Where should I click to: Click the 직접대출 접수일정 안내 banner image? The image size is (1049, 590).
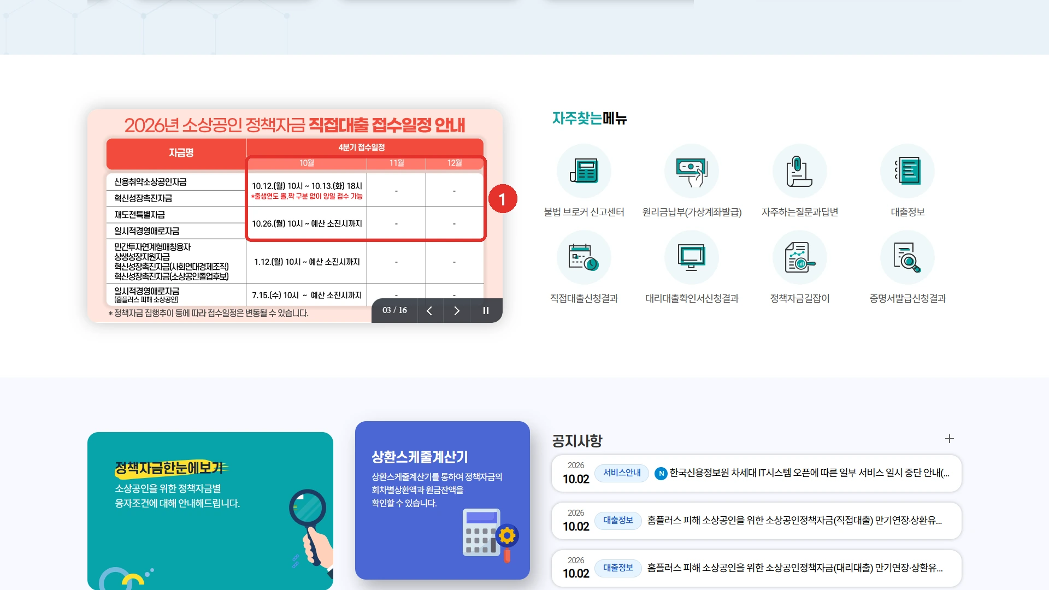(295, 216)
